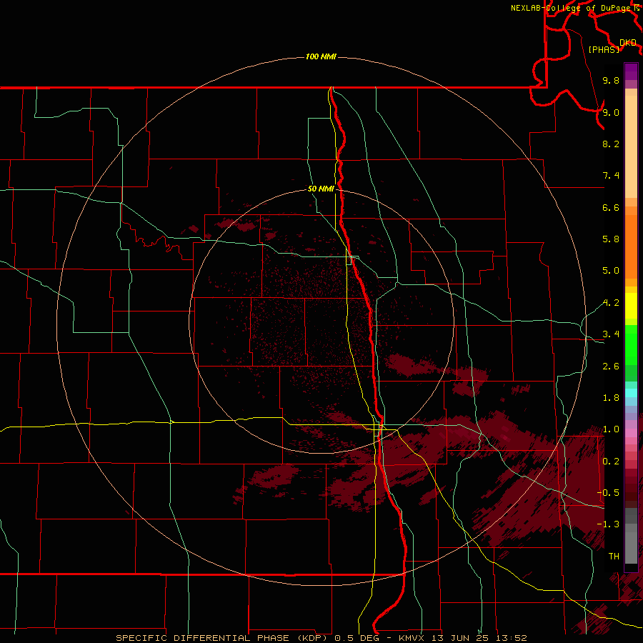Click the 2.6 scale value
The width and height of the screenshot is (643, 643).
[611, 367]
